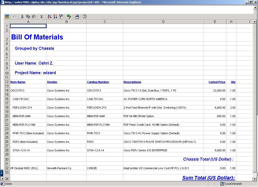Open Commands and Options toolbox icon
This screenshot has width=258, height=187.
[77, 17]
